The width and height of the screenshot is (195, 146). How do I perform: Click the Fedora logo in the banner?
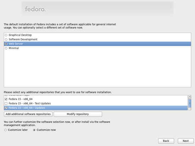tap(35, 9)
